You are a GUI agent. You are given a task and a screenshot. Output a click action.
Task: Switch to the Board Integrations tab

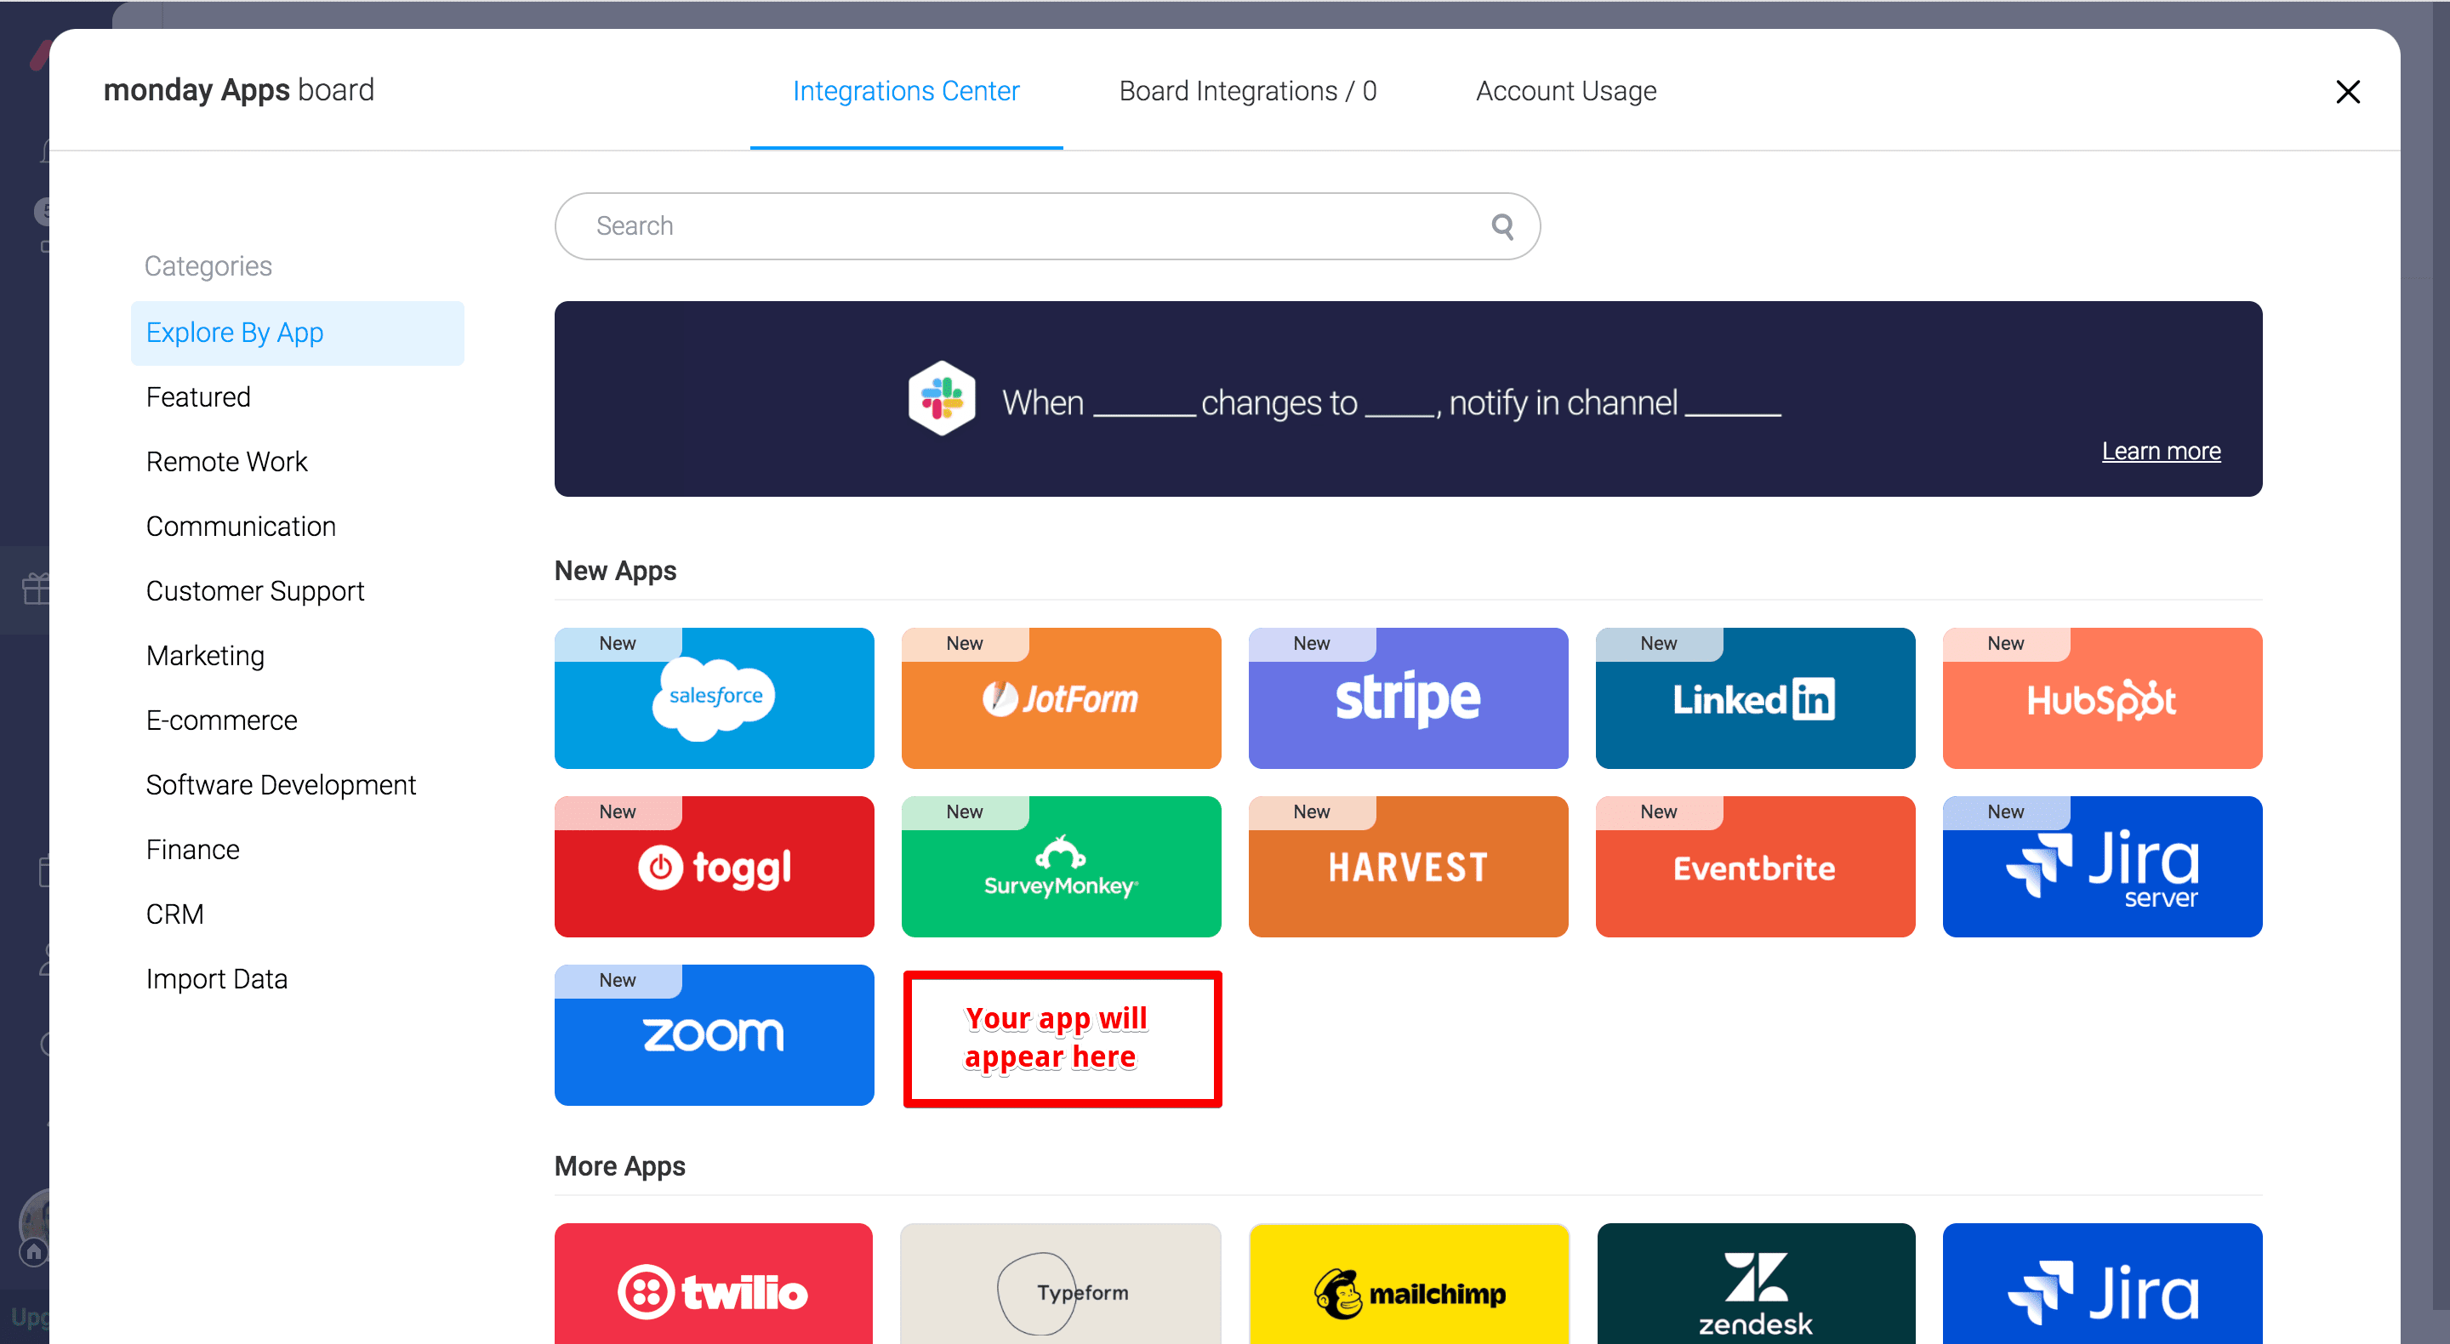[x=1248, y=91]
